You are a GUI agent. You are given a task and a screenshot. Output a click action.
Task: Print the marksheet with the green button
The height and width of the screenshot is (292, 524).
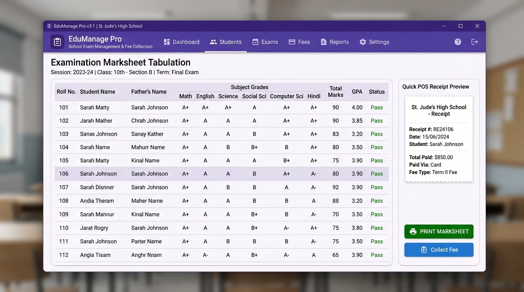click(x=439, y=232)
